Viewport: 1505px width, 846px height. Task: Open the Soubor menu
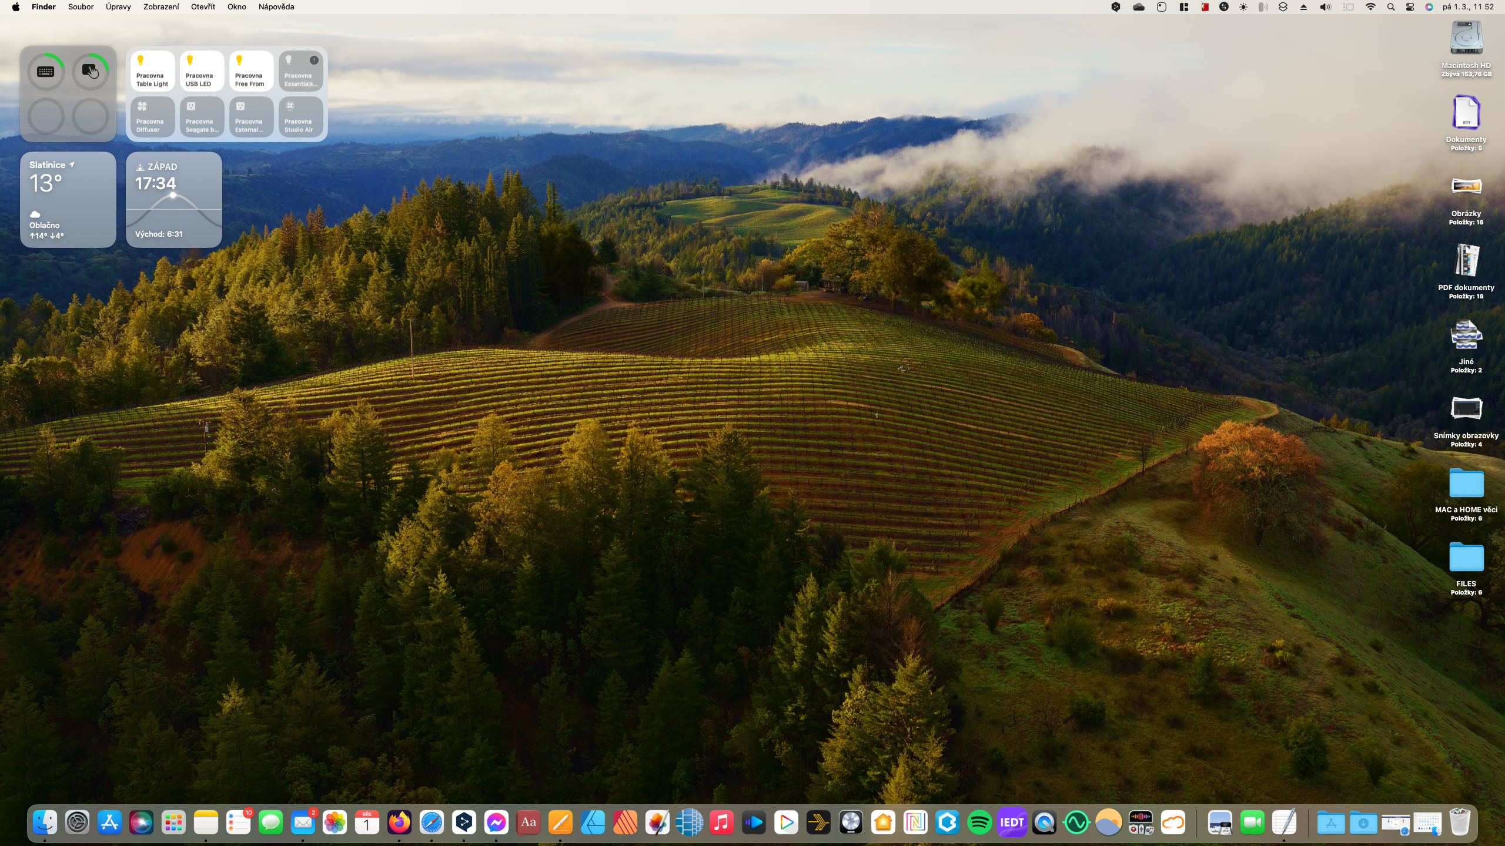pyautogui.click(x=81, y=7)
